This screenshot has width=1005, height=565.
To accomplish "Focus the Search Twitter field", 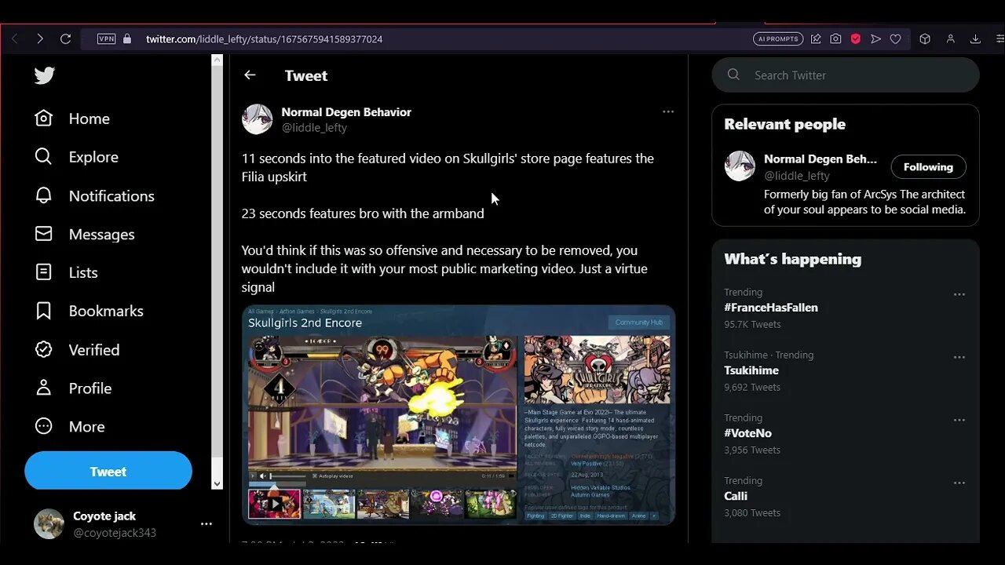I will point(846,75).
